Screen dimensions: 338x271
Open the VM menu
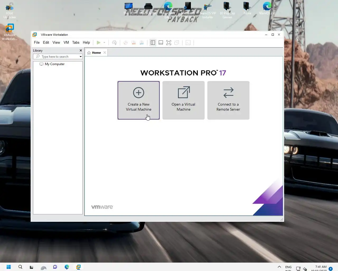(x=66, y=42)
